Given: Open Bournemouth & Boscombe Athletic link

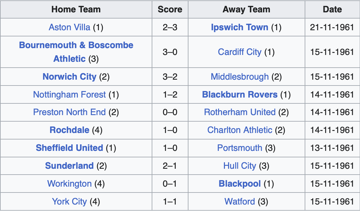Looking at the screenshot, I should pyautogui.click(x=76, y=45).
